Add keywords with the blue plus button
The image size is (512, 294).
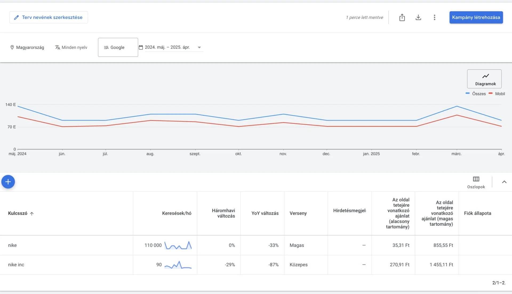click(8, 182)
